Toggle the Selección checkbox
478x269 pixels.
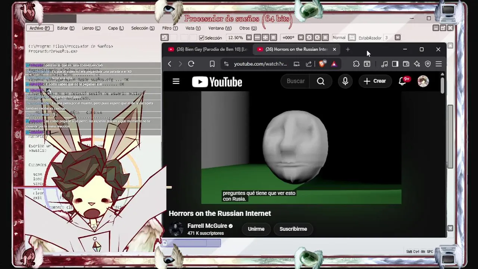point(202,38)
